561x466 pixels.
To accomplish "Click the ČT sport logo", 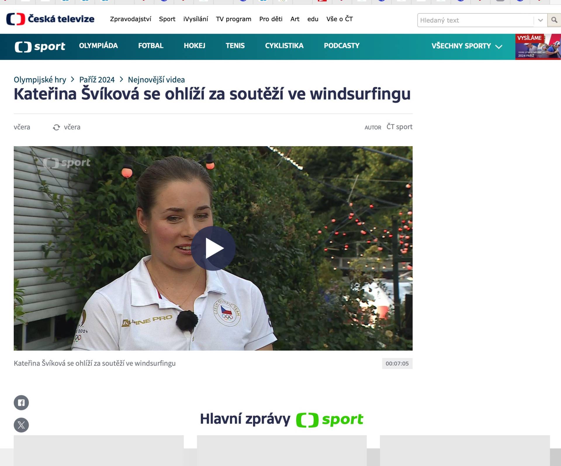I will [x=40, y=46].
